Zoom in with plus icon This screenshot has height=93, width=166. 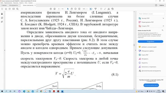pyautogui.click(x=79, y=9)
